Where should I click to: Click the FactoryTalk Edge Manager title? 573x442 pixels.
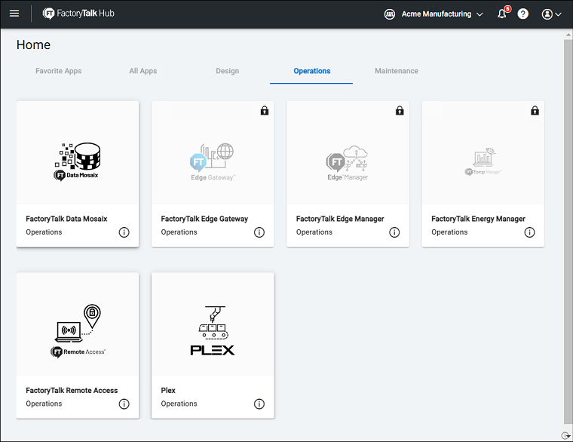point(340,219)
